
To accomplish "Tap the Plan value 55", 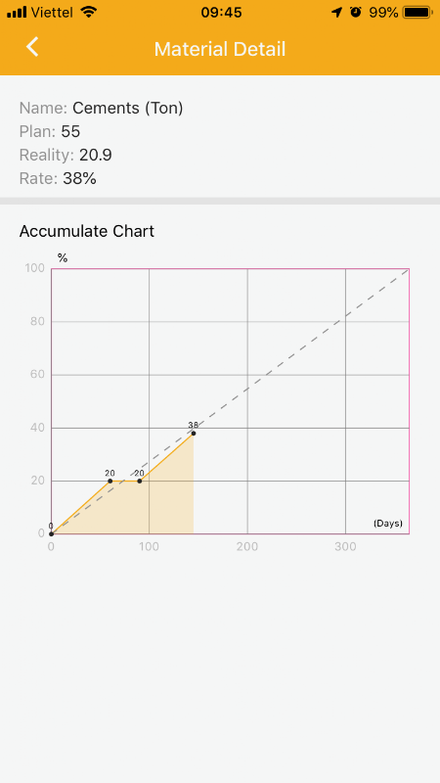I will pyautogui.click(x=70, y=132).
